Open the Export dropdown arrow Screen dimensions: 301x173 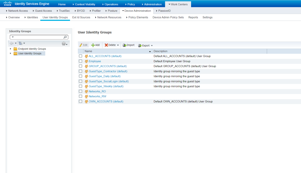tap(152, 46)
